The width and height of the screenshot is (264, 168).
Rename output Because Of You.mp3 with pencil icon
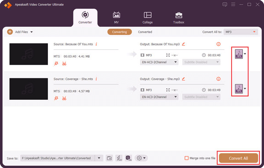point(183,44)
